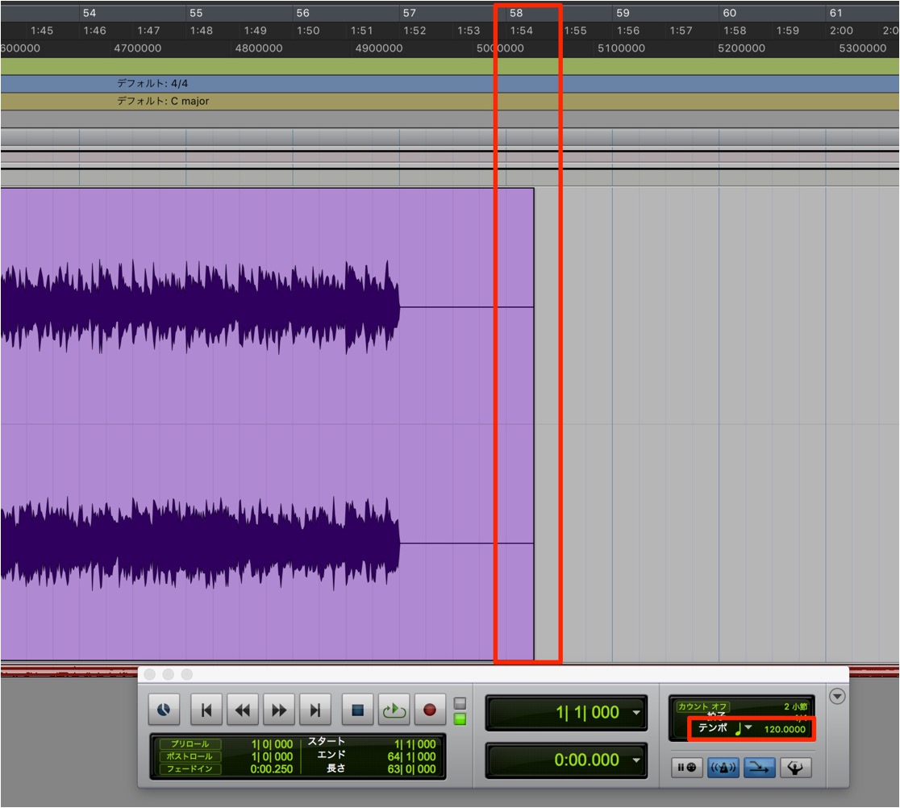Image resolution: width=900 pixels, height=808 pixels.
Task: Click the pre-roll value 1|0|000 next to プリロール
Action: 272,744
